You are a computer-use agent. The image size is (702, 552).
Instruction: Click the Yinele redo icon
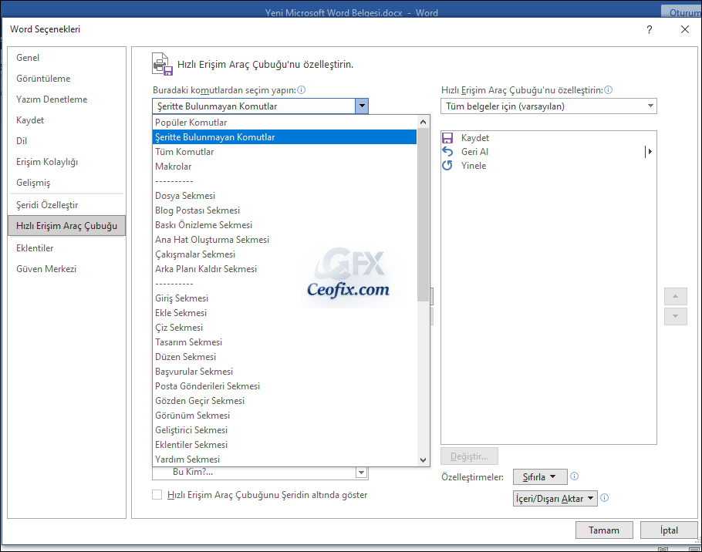coord(447,166)
